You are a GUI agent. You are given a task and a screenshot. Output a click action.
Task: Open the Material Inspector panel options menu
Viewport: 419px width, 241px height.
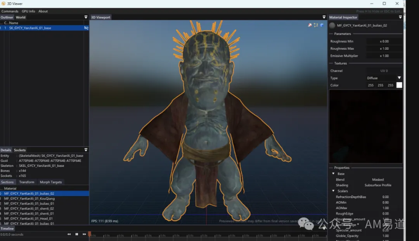[400, 17]
